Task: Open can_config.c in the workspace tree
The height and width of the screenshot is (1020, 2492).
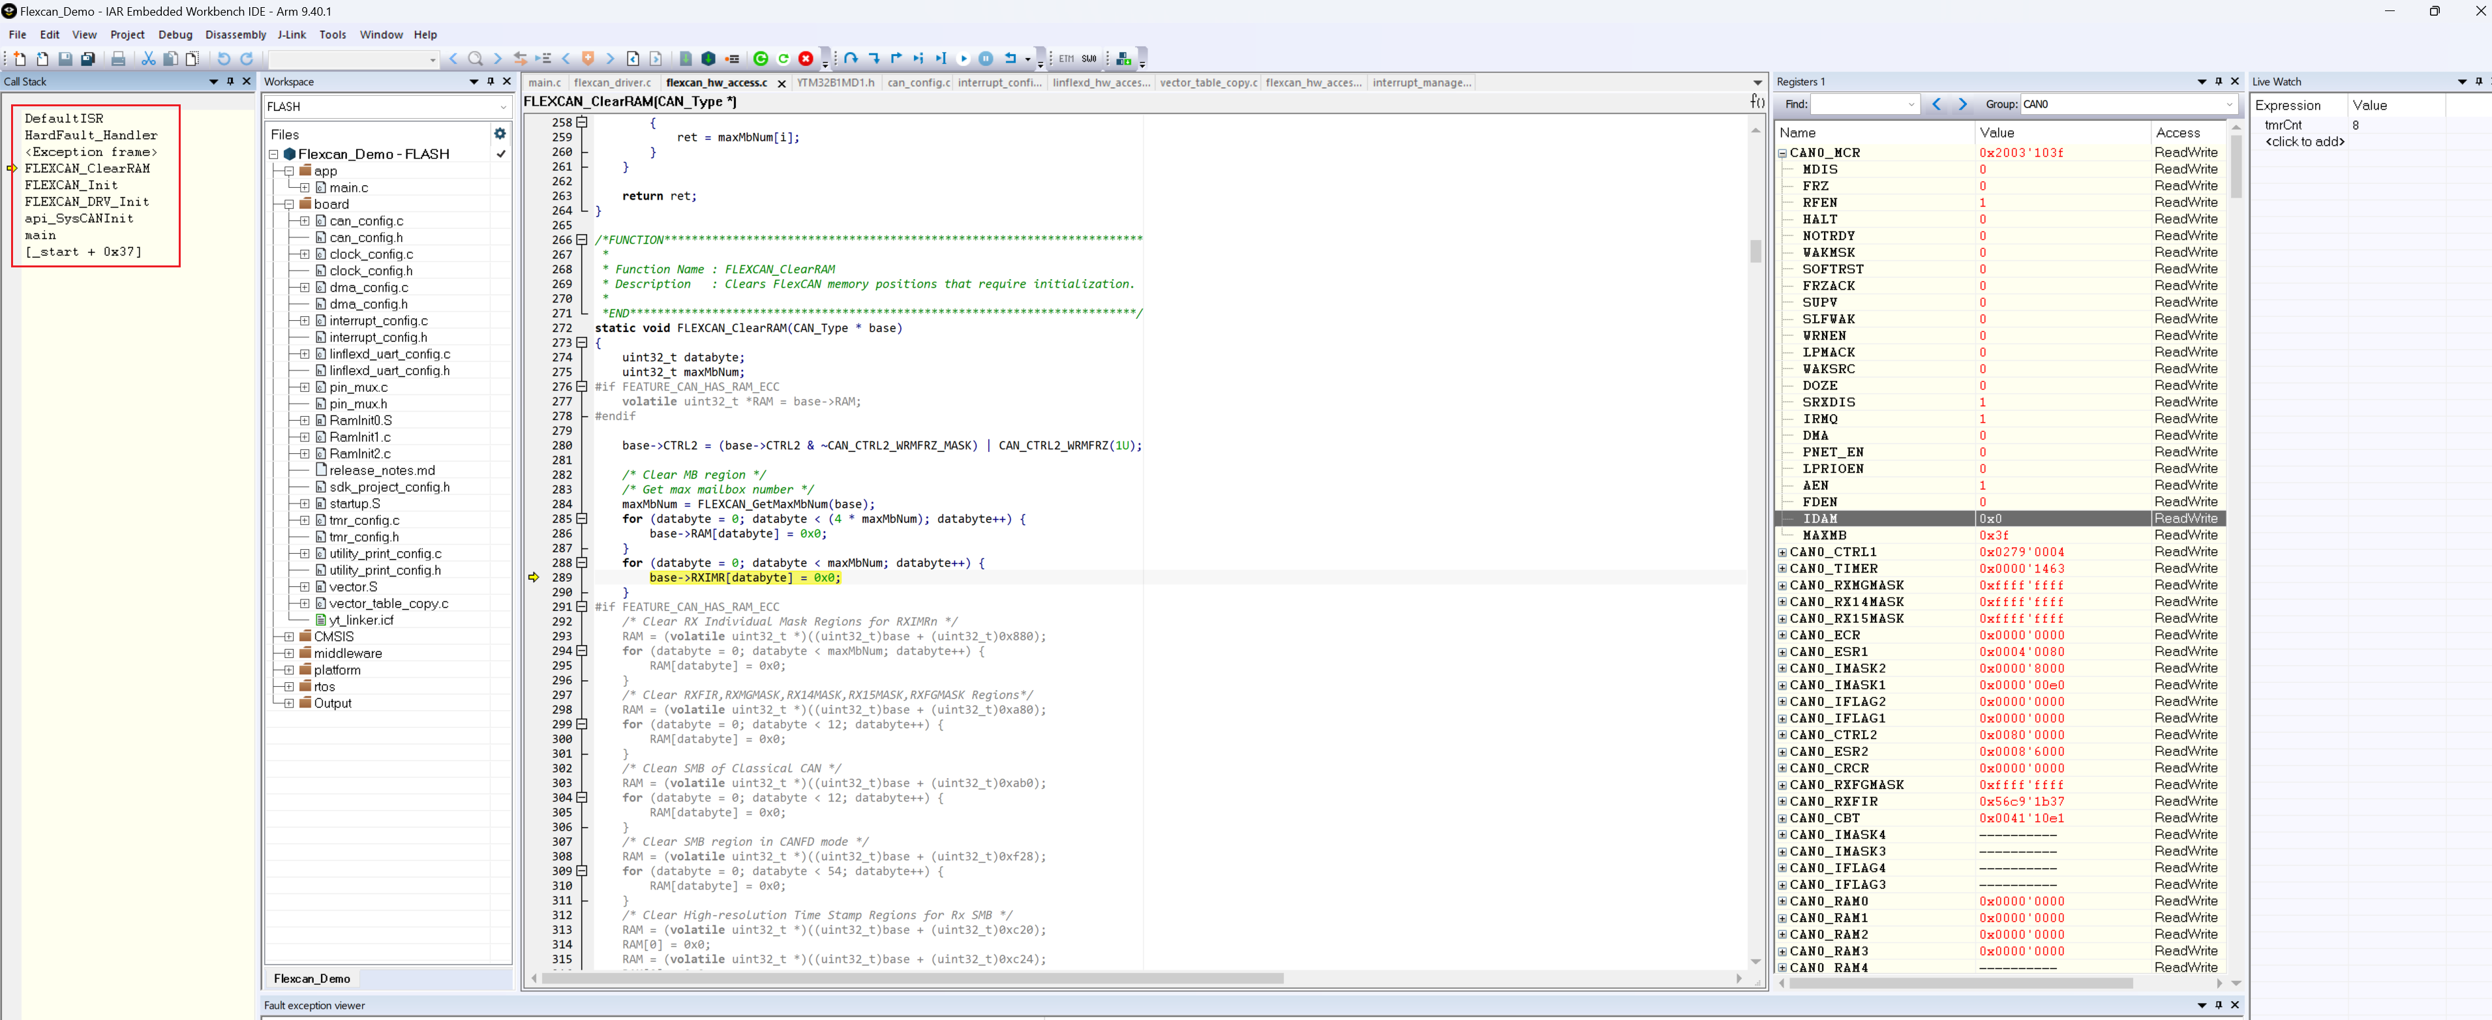Action: tap(366, 221)
